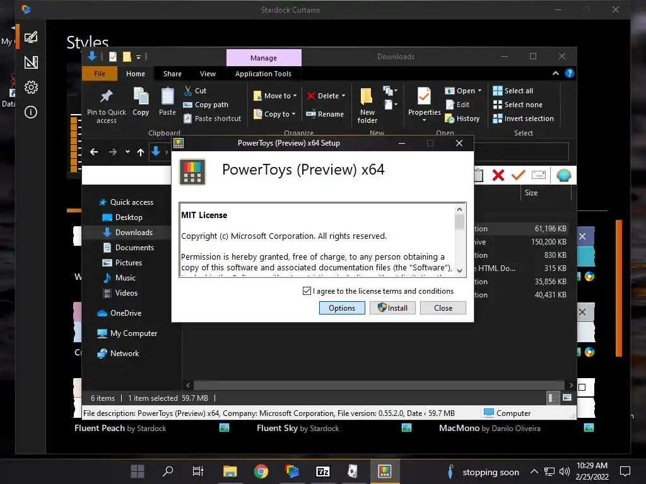This screenshot has height=484, width=646.
Task: Open the File ribbon tab
Action: click(x=99, y=74)
